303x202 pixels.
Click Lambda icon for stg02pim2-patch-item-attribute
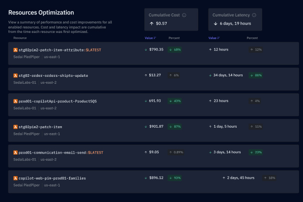(15, 49)
